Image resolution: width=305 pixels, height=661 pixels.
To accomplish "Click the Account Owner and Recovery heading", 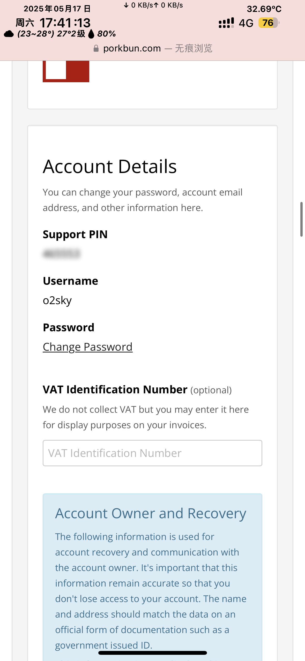I will (151, 513).
